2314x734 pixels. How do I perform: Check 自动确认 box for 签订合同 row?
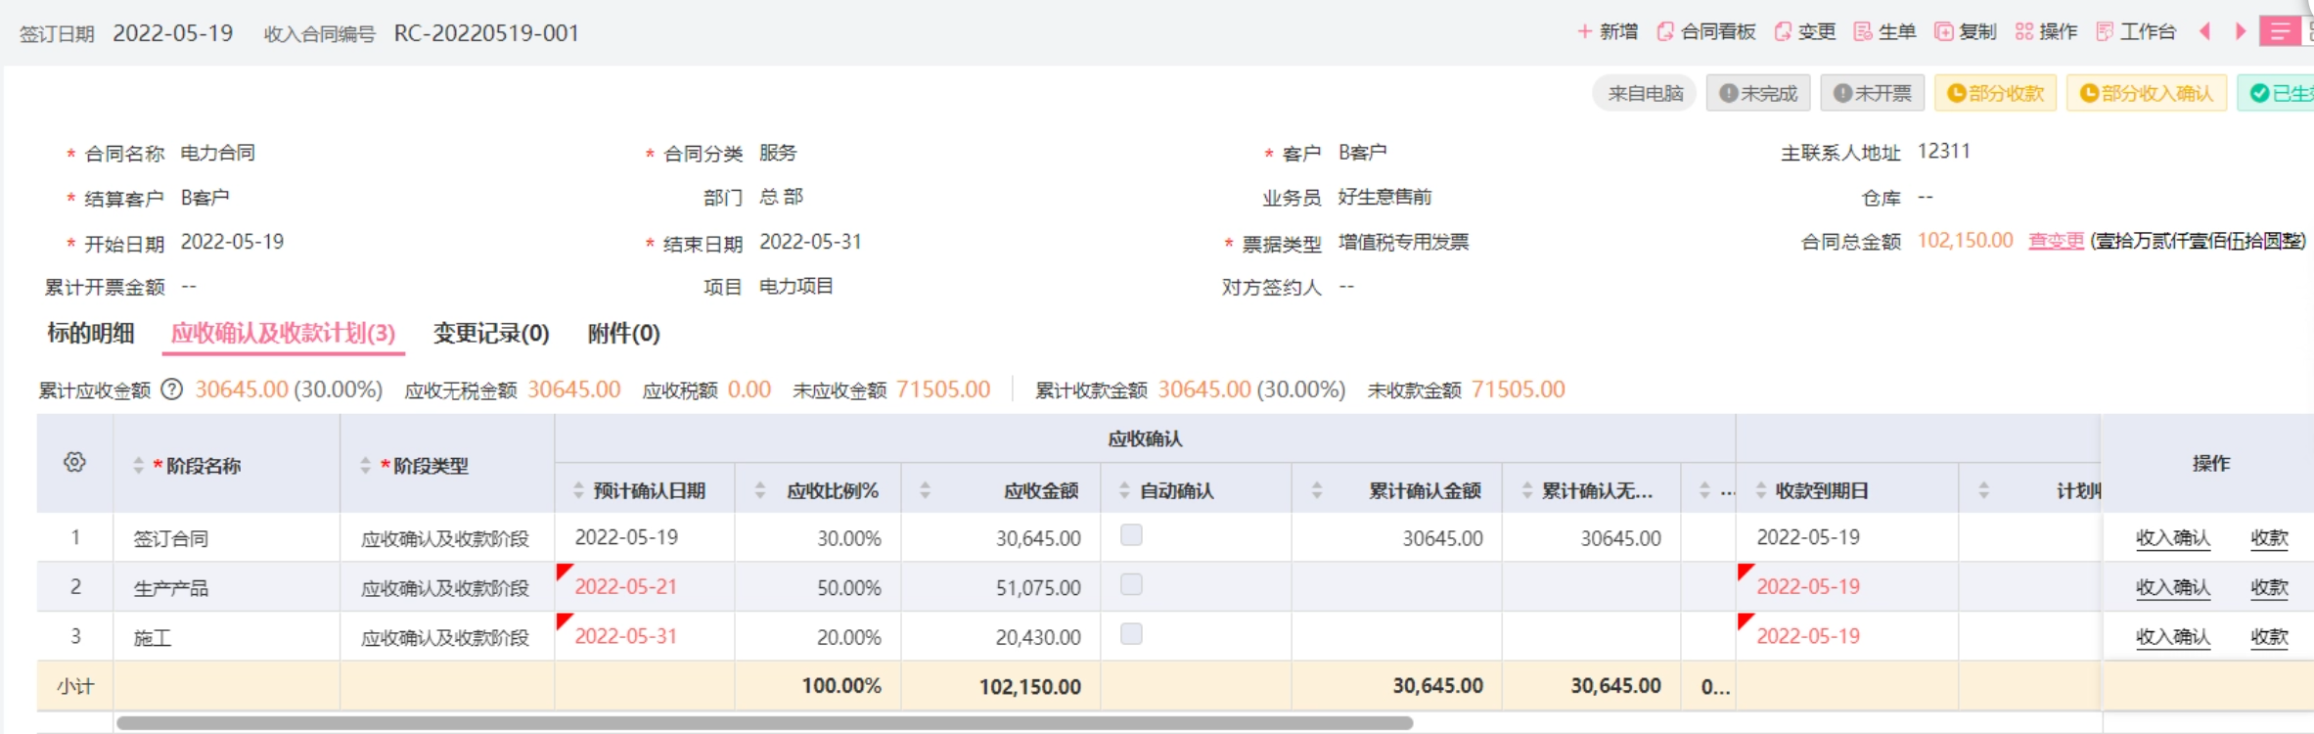coord(1131,535)
